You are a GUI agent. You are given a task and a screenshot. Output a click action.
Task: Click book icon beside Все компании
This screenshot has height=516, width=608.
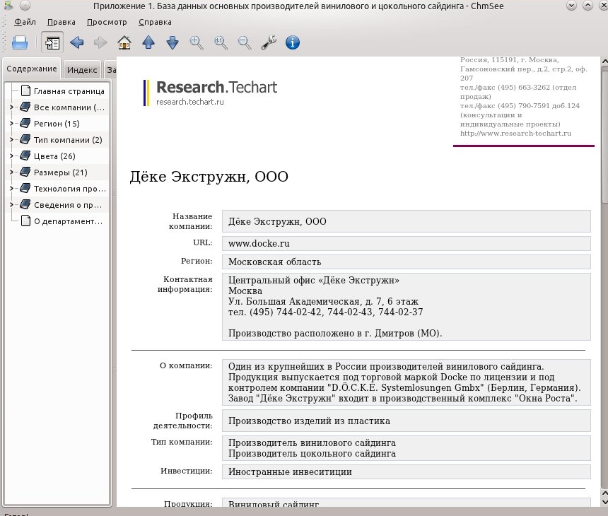25,107
